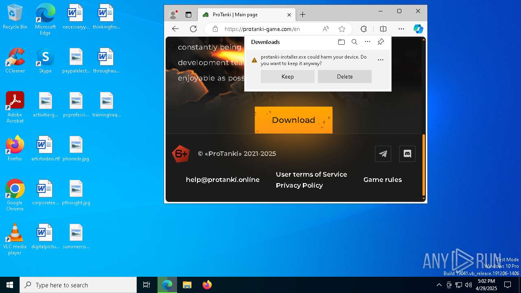Keep the protanki-installer.exe download
This screenshot has width=521, height=293.
point(288,77)
